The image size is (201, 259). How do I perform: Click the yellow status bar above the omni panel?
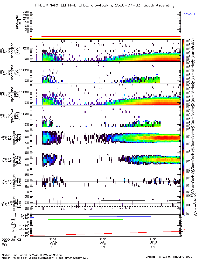click(106, 39)
